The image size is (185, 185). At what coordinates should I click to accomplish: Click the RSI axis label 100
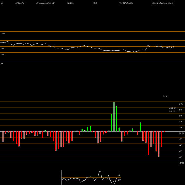click(x=3, y=34)
